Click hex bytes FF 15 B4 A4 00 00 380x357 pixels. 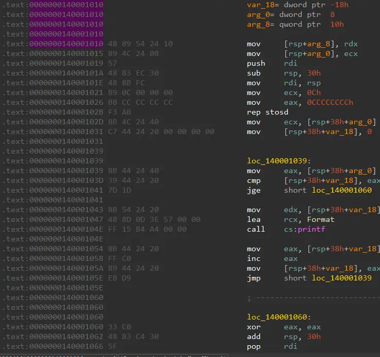(147, 229)
